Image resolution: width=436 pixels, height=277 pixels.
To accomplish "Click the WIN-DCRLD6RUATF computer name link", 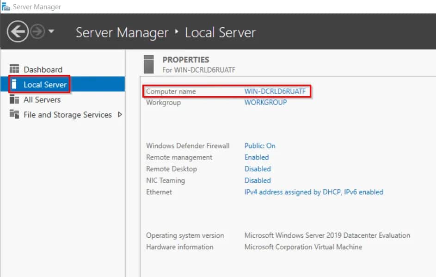I will (x=275, y=91).
